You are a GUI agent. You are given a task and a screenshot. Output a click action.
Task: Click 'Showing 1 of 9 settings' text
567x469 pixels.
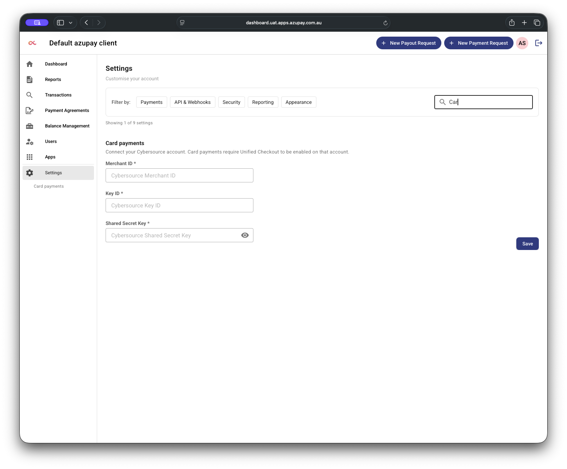click(129, 123)
